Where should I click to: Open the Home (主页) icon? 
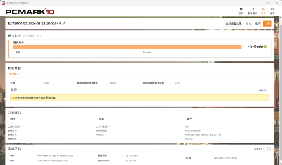[241, 9]
